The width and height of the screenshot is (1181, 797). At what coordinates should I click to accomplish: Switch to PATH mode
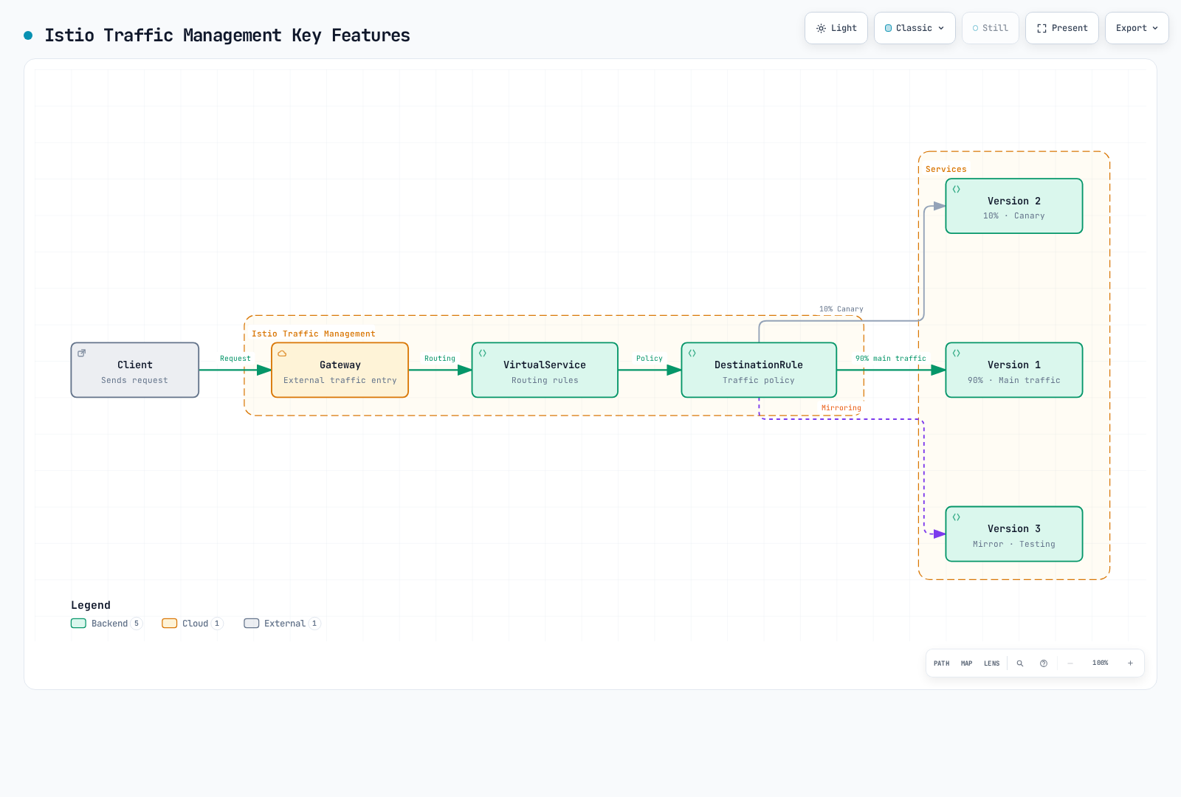[941, 663]
